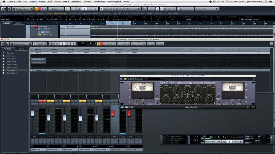This screenshot has height=154, width=275.
Task: Open the Transport menu in menu bar
Action: 76,1
